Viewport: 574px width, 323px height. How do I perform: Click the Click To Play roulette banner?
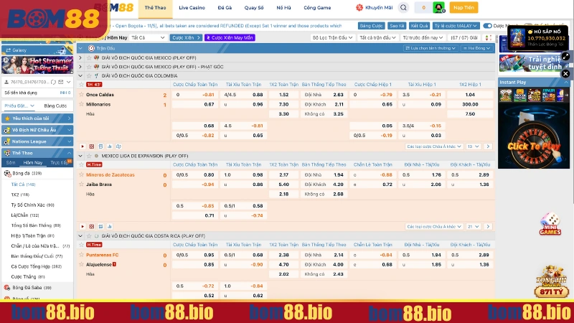[533, 137]
